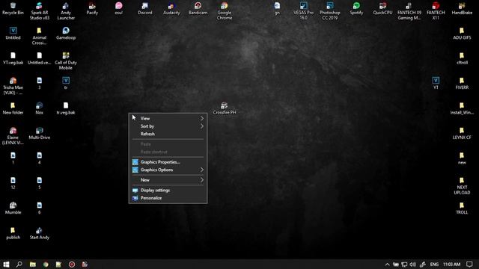Open File Explorer from taskbar
Image resolution: width=479 pixels, height=269 pixels.
(x=33, y=264)
